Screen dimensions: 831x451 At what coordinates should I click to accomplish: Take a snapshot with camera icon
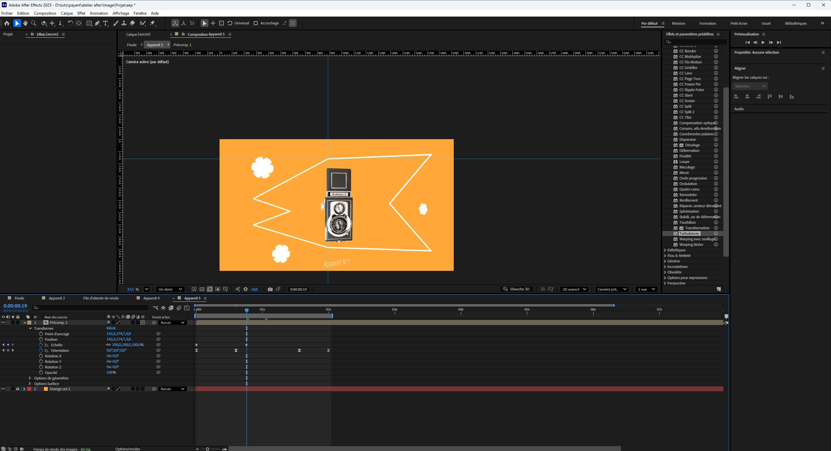point(270,289)
